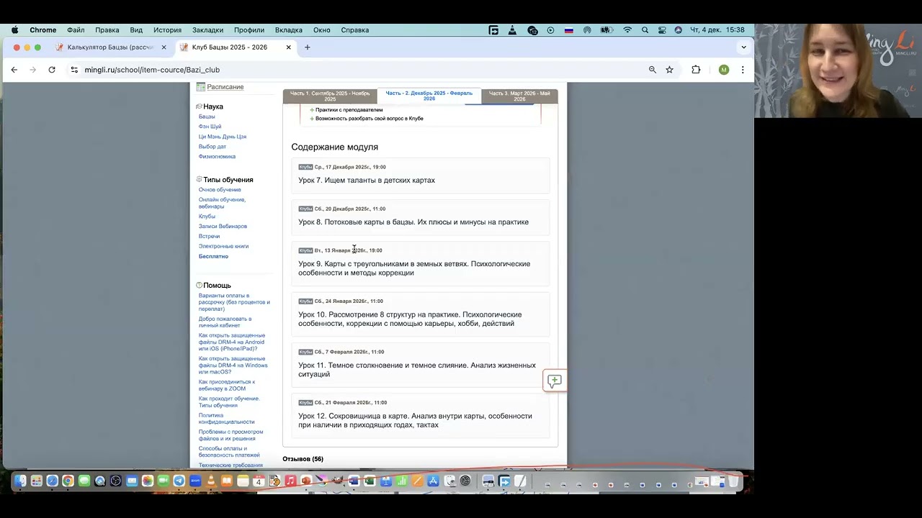Open the Chrome profile avatar M
The width and height of the screenshot is (922, 518).
[x=724, y=70]
